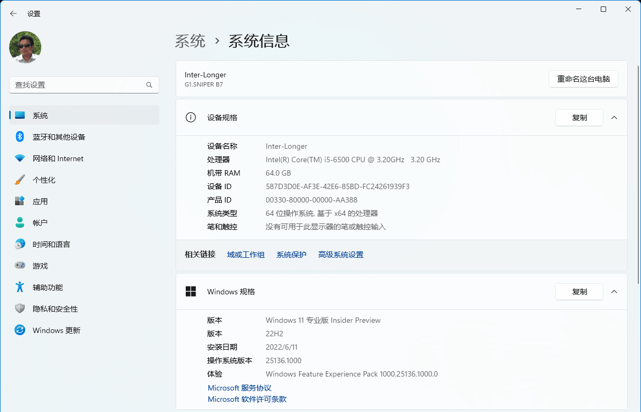The height and width of the screenshot is (412, 641).
Task: Click the paintbrush icon for 个性化
Action: coord(20,179)
